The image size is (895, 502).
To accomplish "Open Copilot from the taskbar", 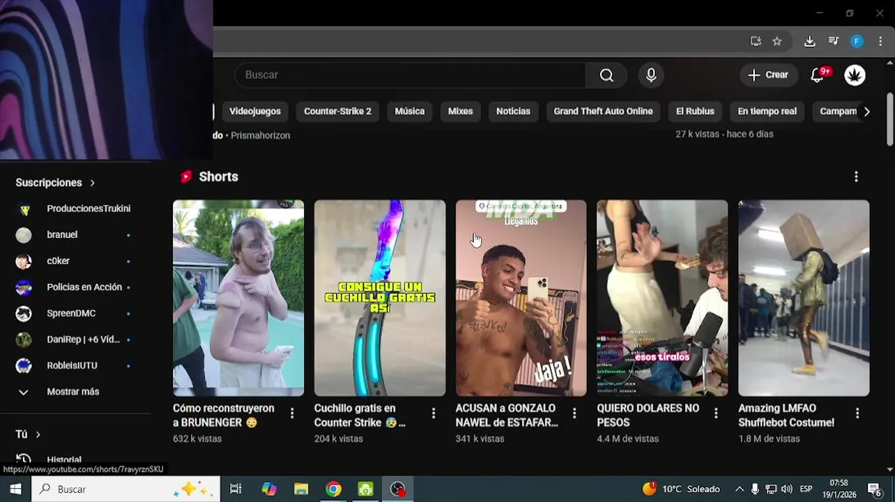I will coord(269,489).
